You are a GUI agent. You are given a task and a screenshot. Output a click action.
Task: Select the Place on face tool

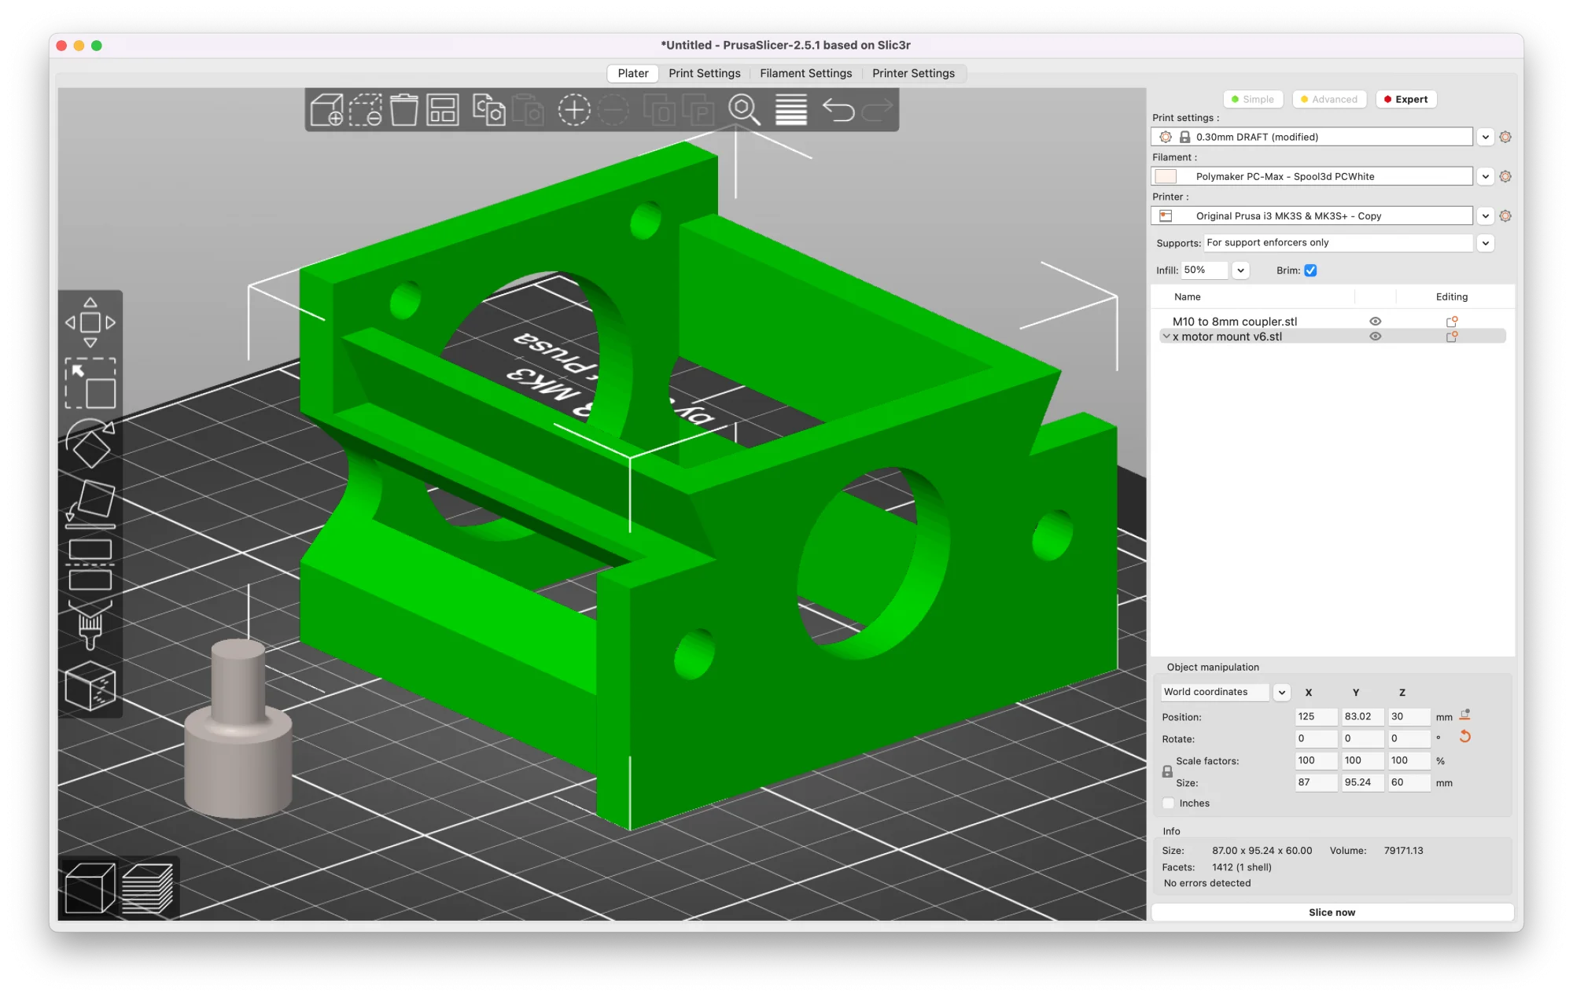coord(90,504)
